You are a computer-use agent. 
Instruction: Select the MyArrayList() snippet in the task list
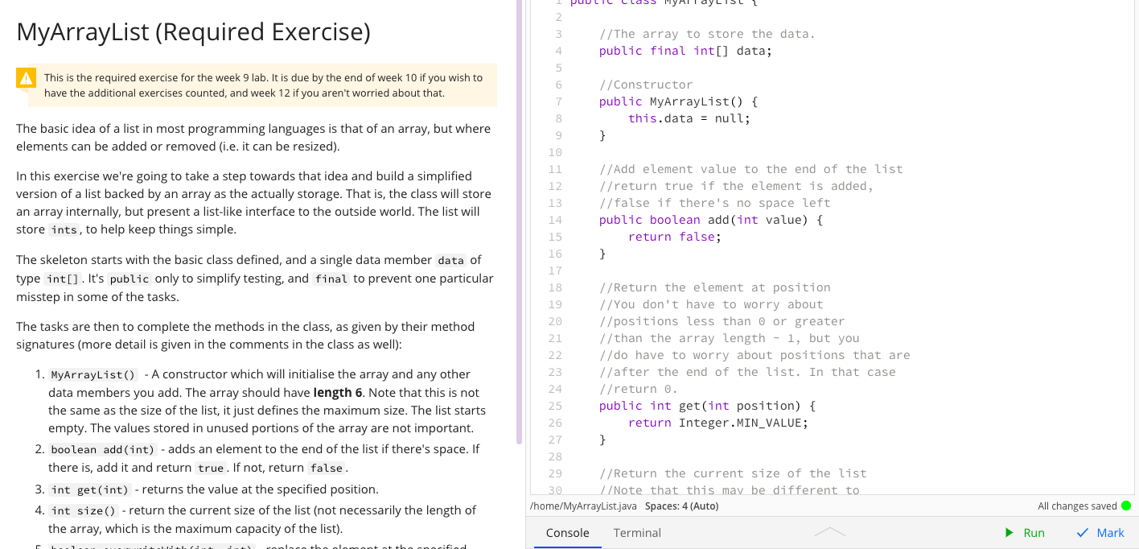click(x=92, y=374)
